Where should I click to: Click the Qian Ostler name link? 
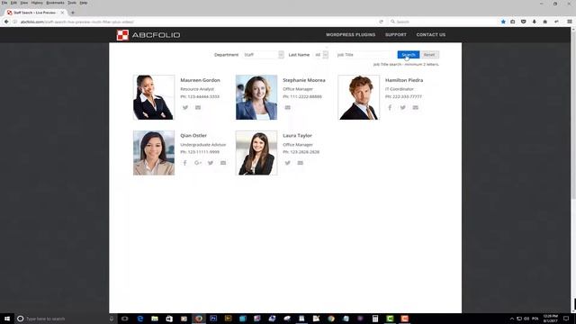pyautogui.click(x=193, y=136)
